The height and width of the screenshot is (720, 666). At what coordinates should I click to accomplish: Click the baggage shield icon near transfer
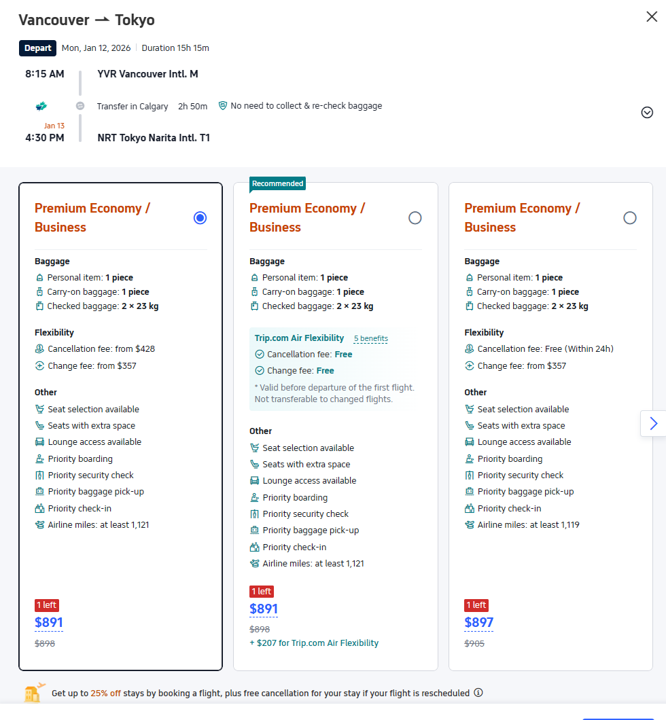pos(222,106)
